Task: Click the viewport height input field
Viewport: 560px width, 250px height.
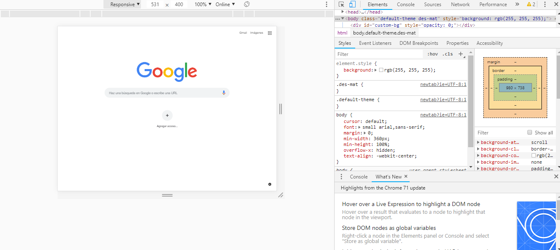Action: pos(179,5)
